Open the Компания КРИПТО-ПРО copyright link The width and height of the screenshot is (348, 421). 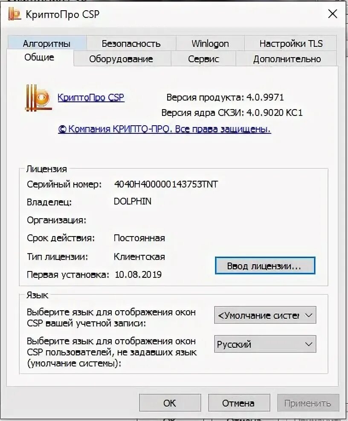click(165, 129)
